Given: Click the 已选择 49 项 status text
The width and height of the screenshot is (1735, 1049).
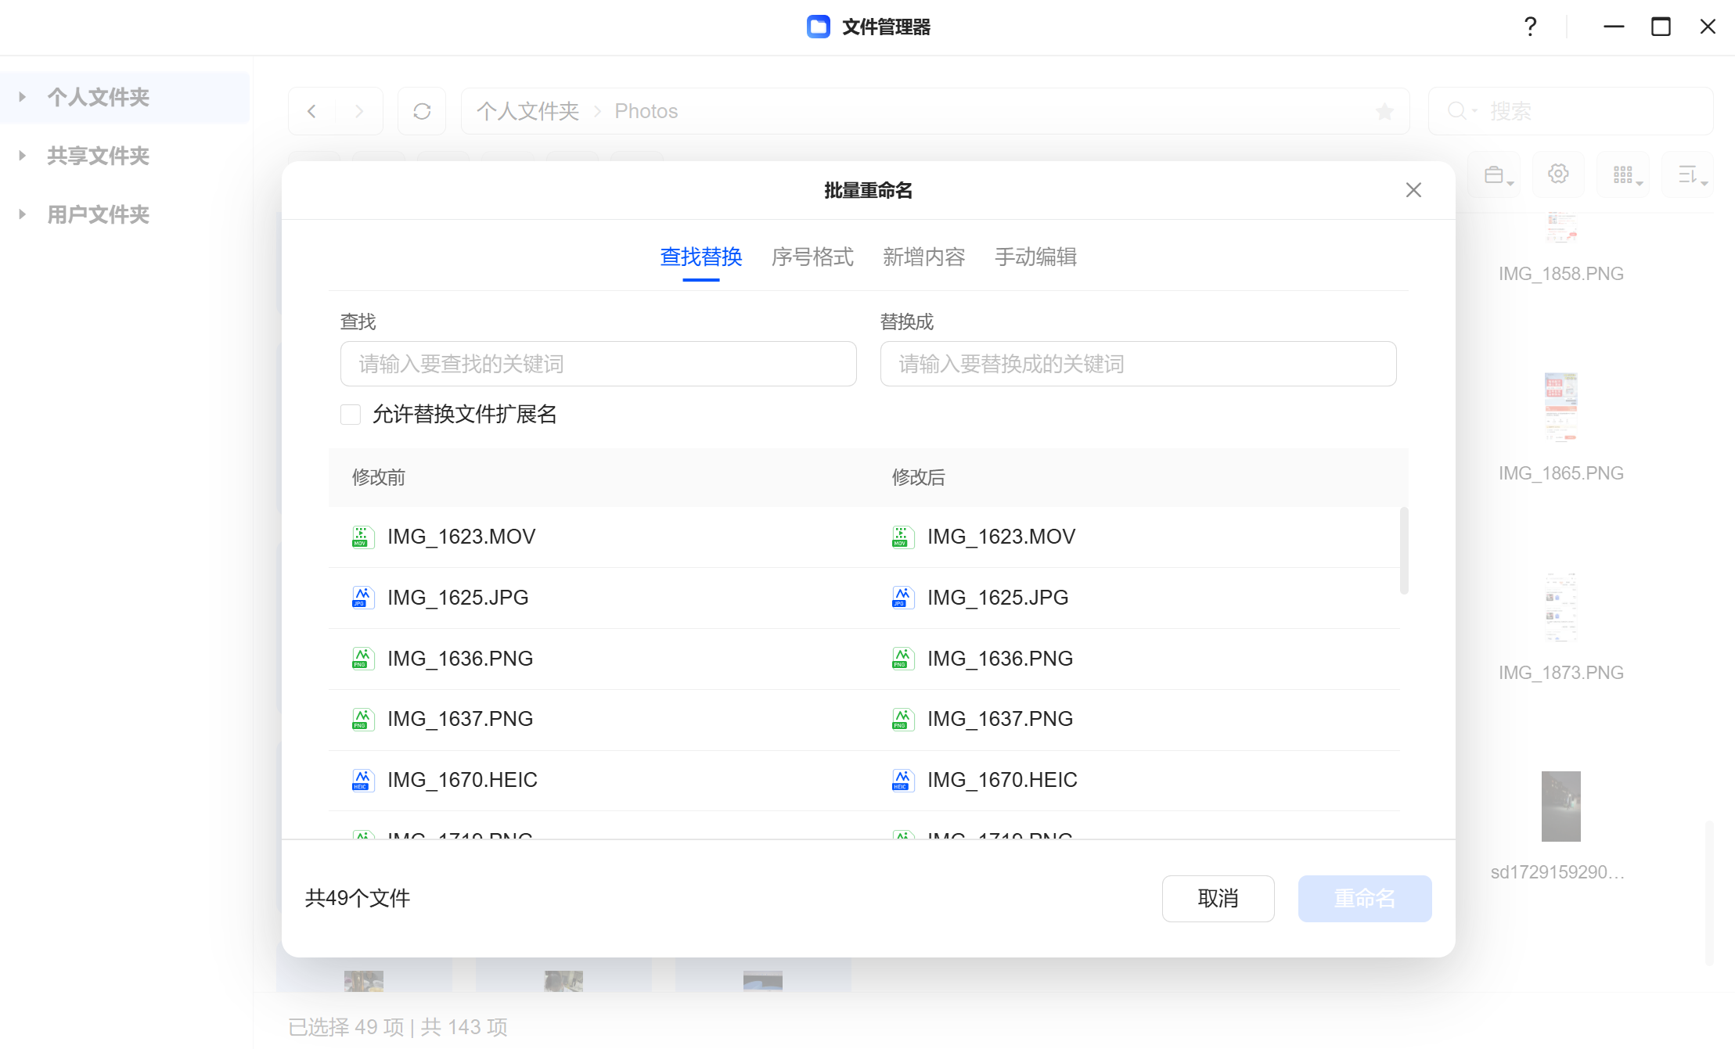Looking at the screenshot, I should tap(346, 1027).
